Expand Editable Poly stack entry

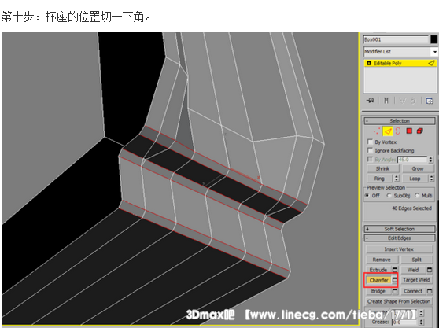click(x=369, y=63)
